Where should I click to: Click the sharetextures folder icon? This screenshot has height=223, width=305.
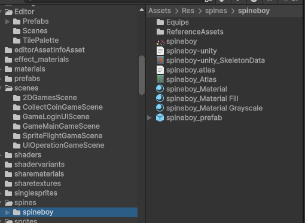pyautogui.click(x=8, y=184)
